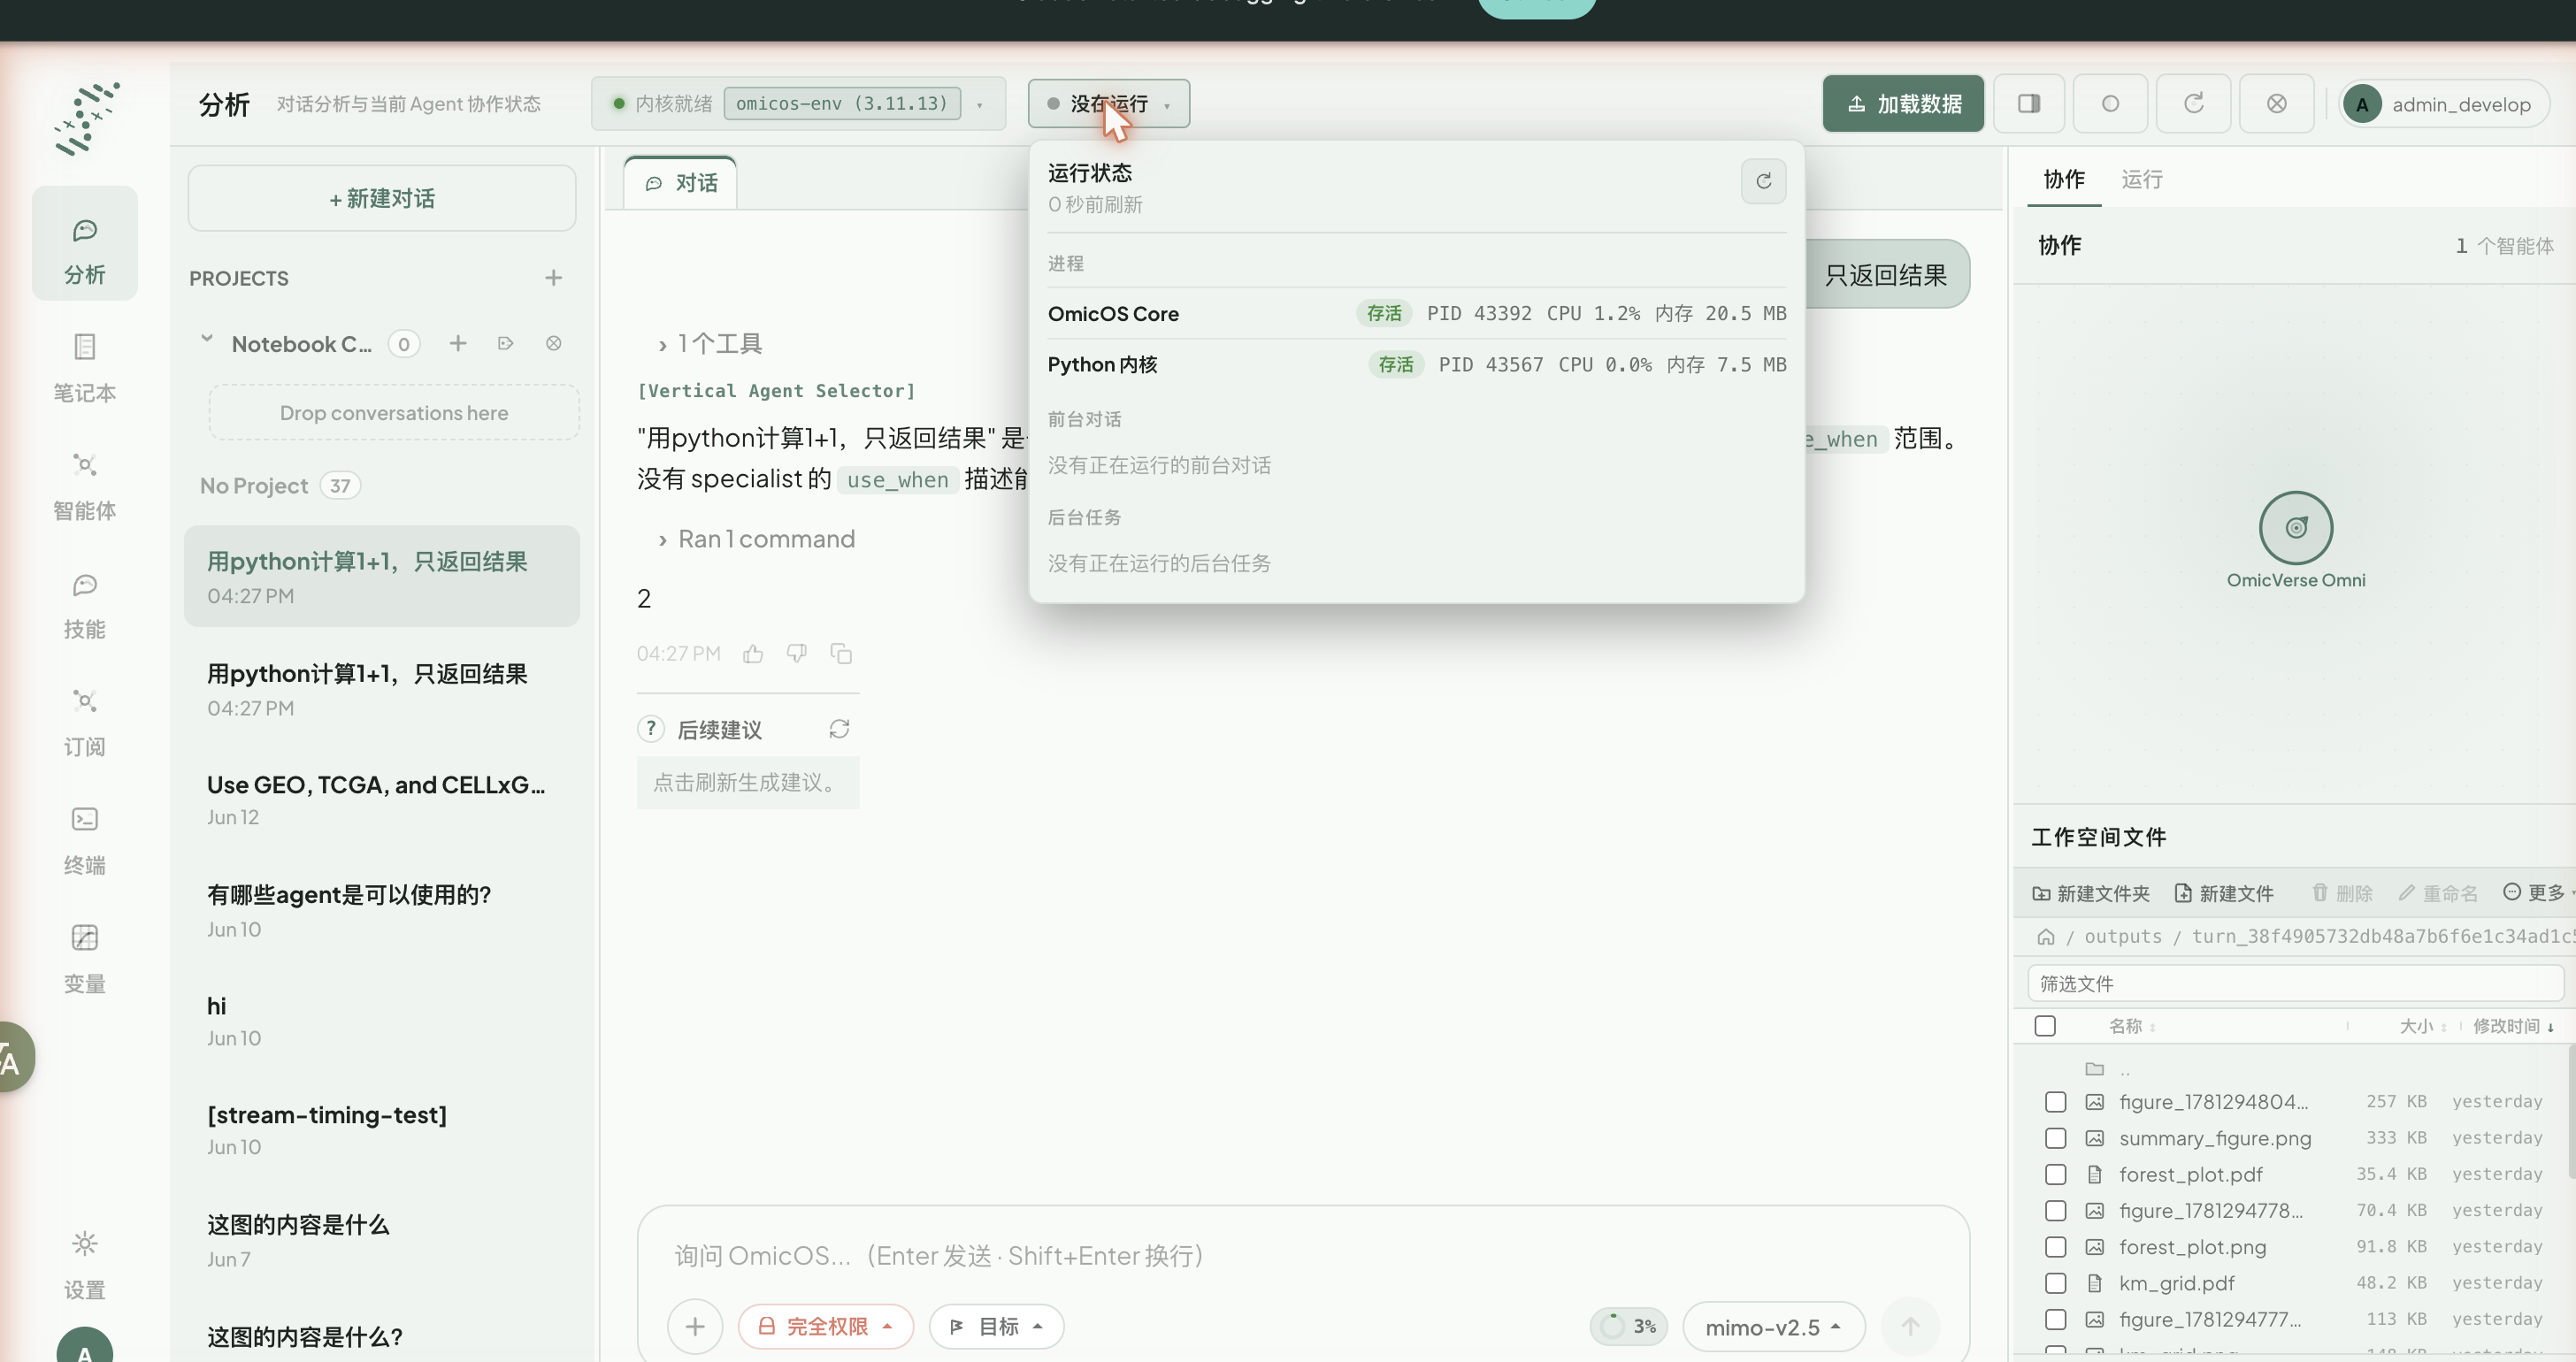
Task: Switch to the 协作 tab
Action: click(x=2064, y=179)
